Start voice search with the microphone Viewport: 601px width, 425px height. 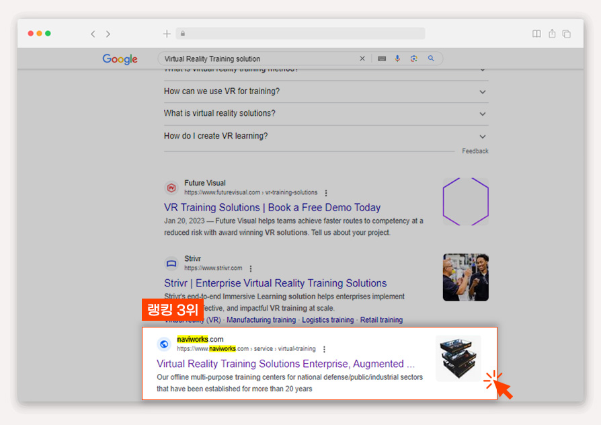397,59
